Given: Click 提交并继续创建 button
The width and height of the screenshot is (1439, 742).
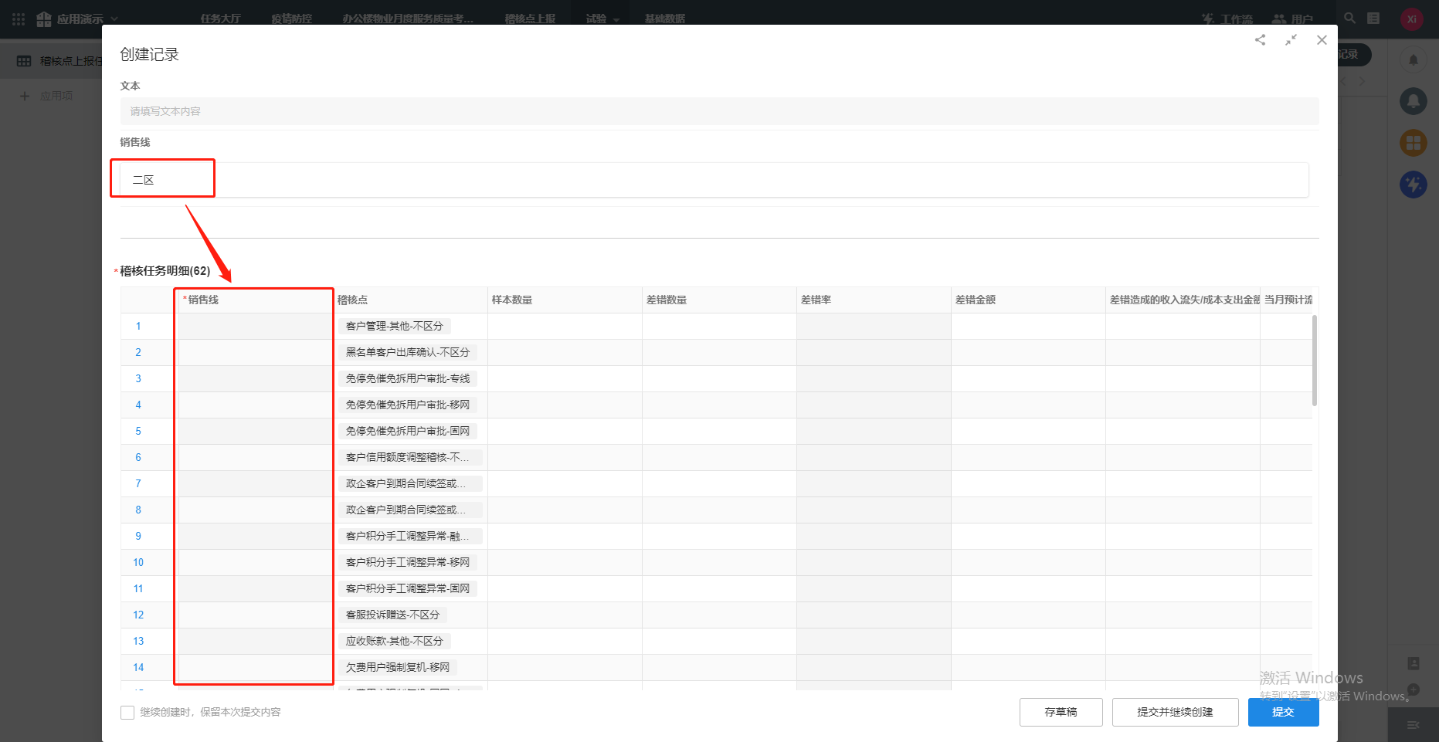Looking at the screenshot, I should coord(1175,712).
